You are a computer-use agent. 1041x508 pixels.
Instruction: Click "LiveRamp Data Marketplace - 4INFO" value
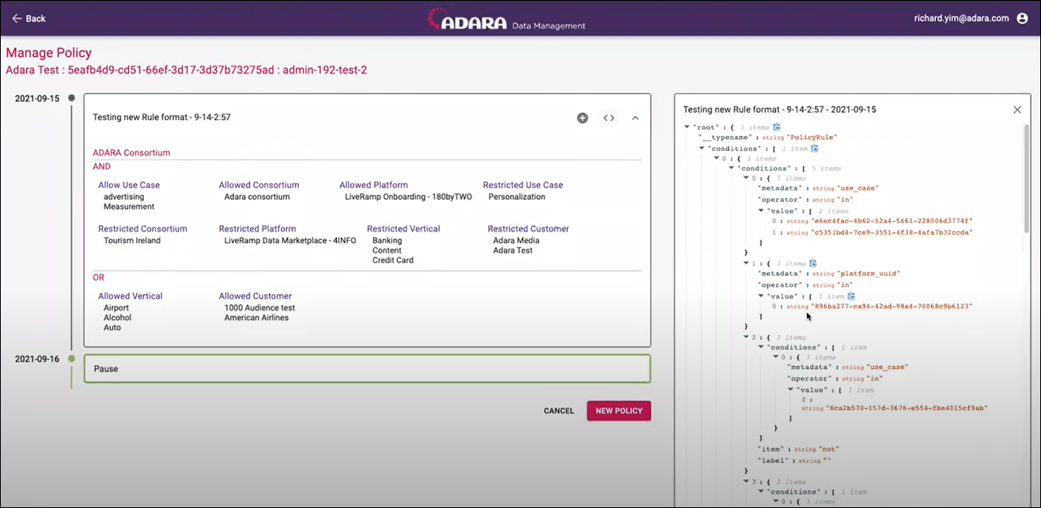point(290,240)
